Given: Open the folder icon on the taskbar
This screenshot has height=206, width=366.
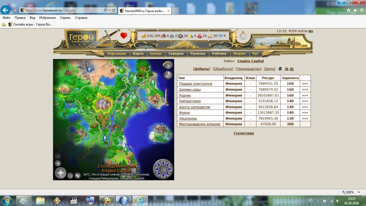Looking at the screenshot, I should click(40, 201).
